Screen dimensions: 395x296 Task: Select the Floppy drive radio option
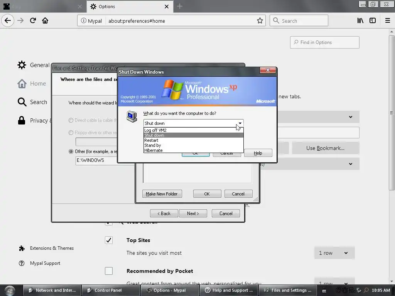(x=71, y=133)
